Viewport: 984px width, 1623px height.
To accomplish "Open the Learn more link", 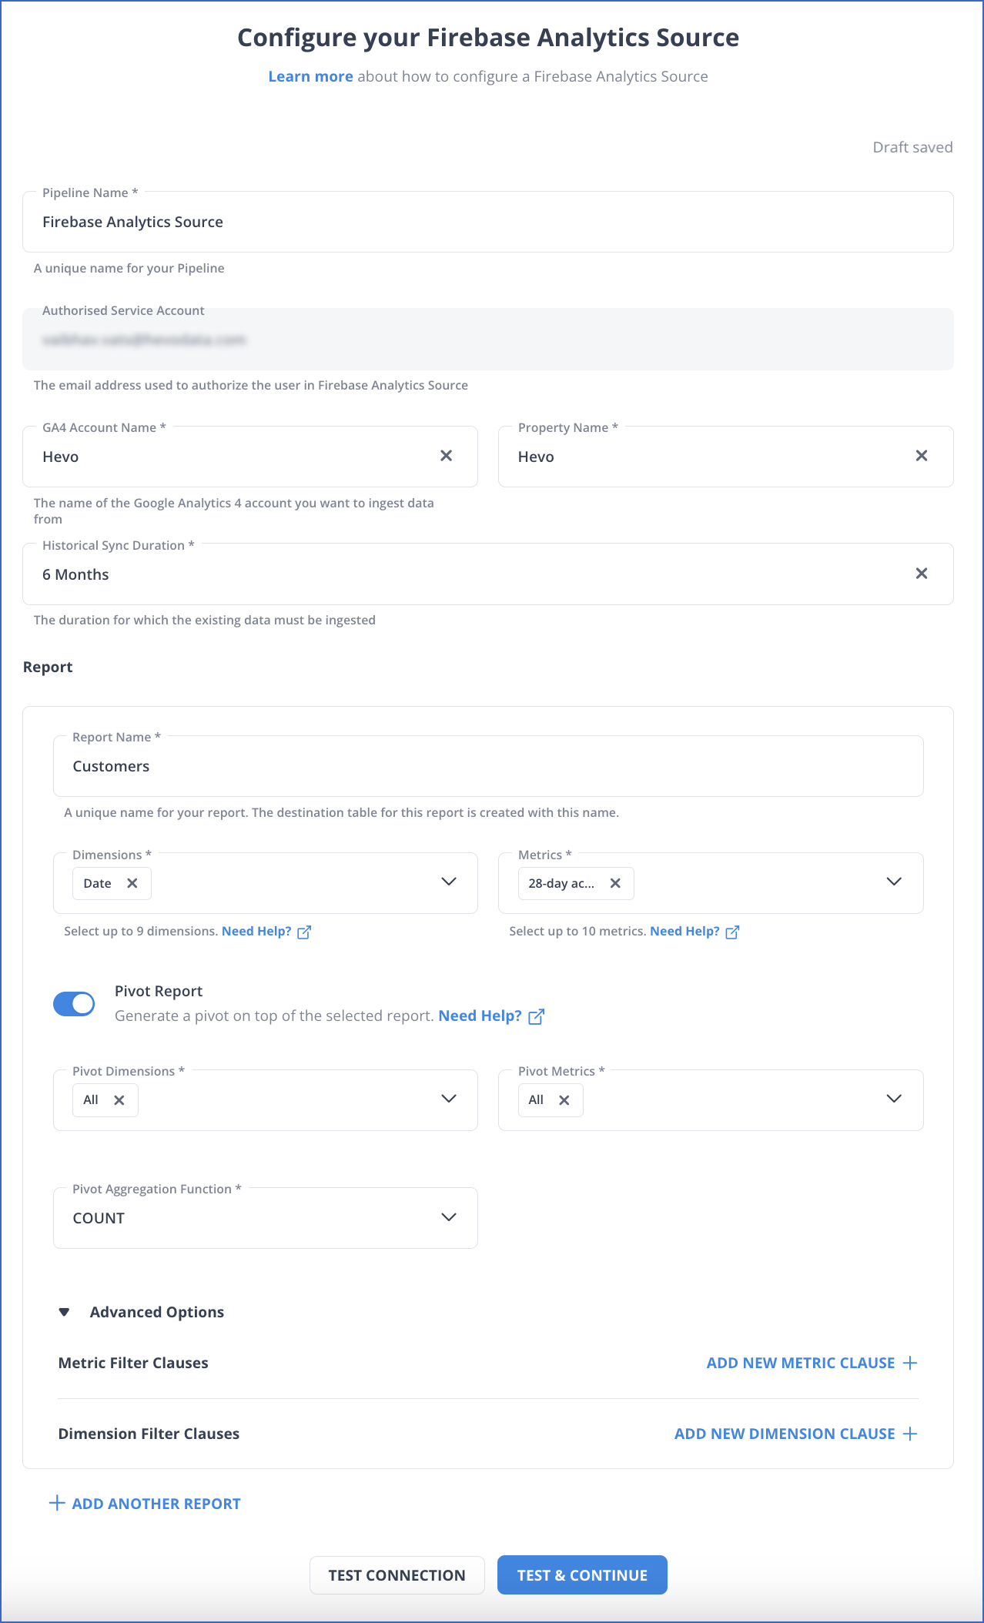I will pos(310,76).
